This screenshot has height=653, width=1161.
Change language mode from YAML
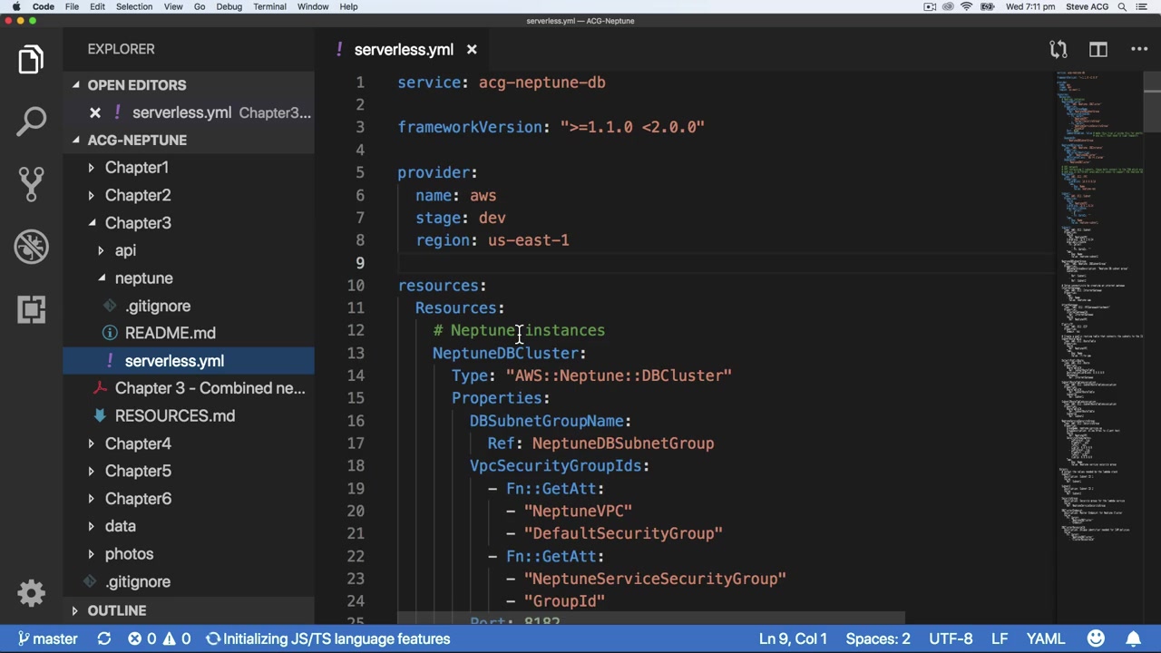click(x=1045, y=638)
